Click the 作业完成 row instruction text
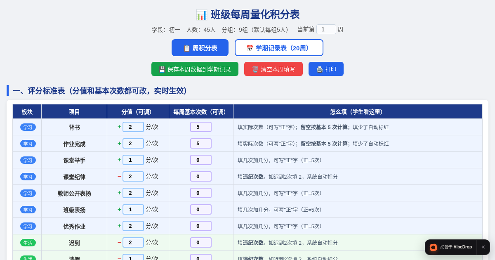495x260 pixels. [x=313, y=144]
